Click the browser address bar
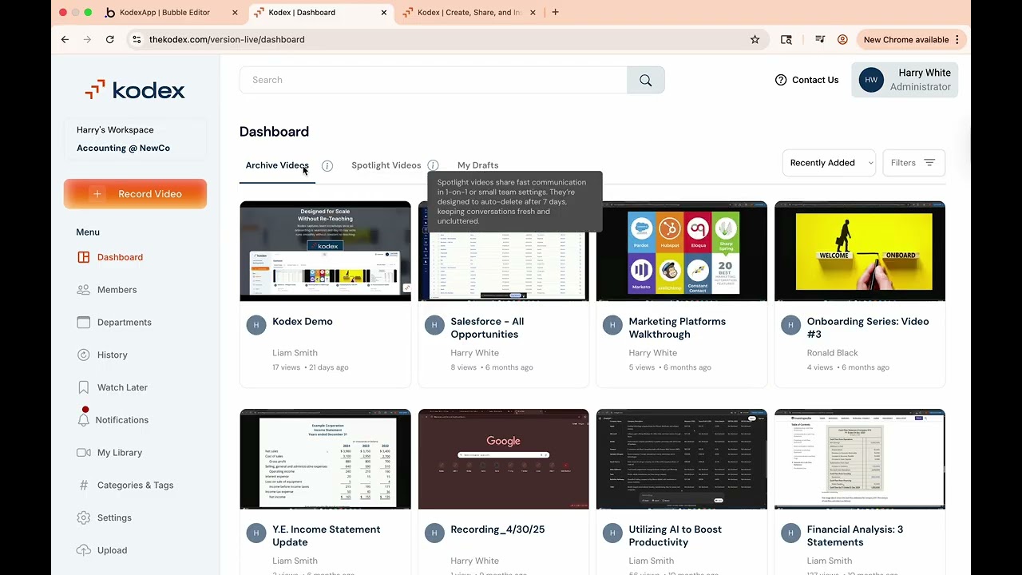 coord(447,39)
